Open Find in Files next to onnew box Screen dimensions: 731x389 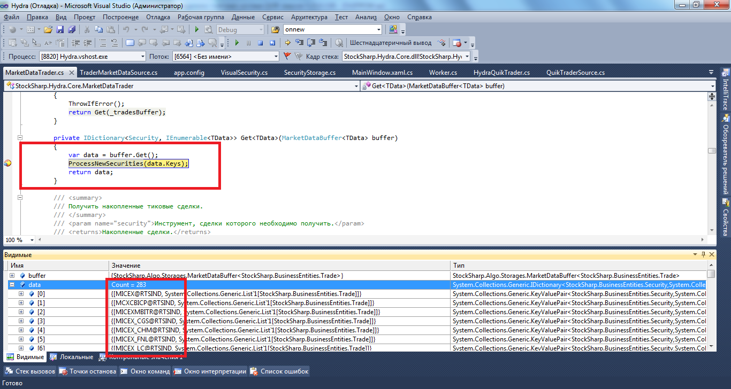(x=276, y=29)
